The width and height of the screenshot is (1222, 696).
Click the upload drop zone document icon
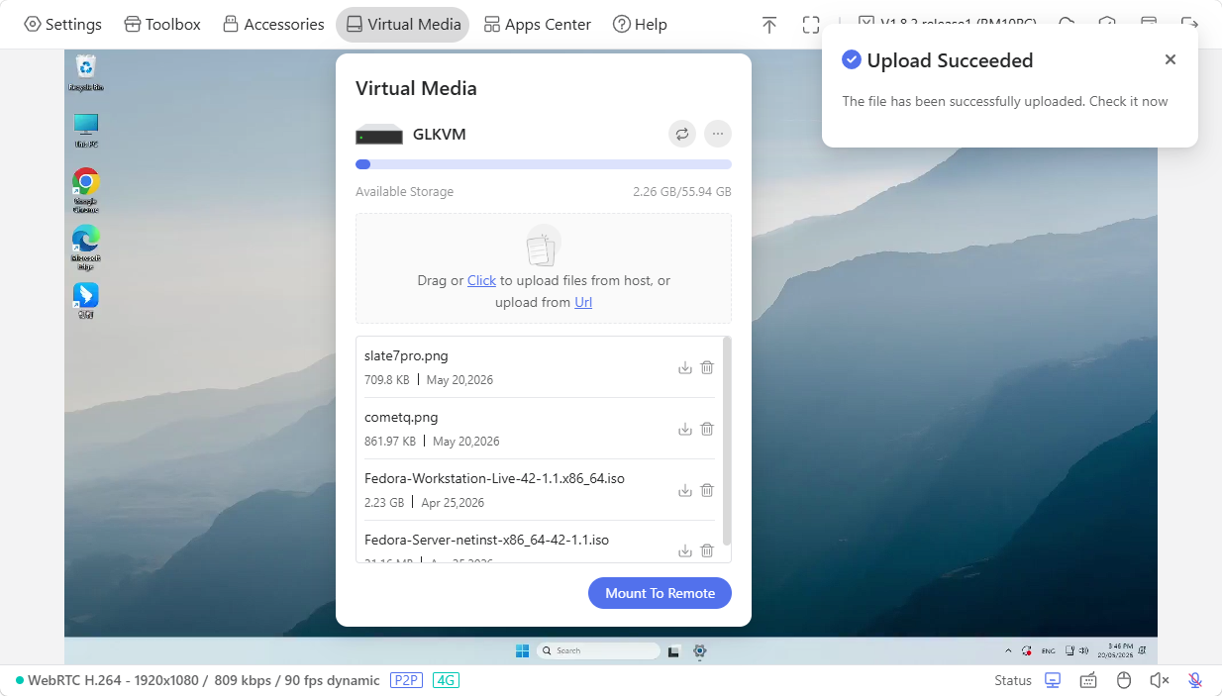click(x=543, y=245)
